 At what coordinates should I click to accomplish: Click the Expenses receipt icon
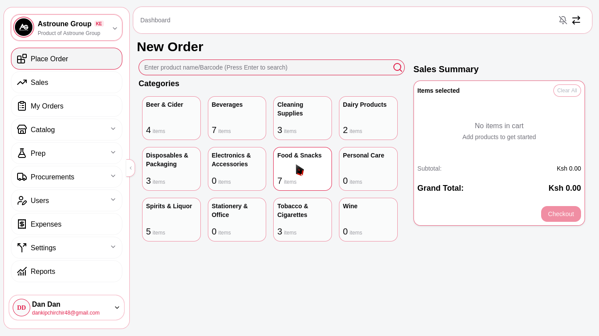coord(22,224)
